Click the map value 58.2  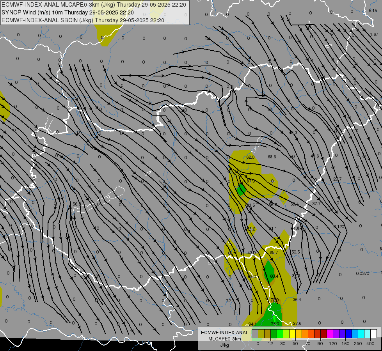point(251,229)
